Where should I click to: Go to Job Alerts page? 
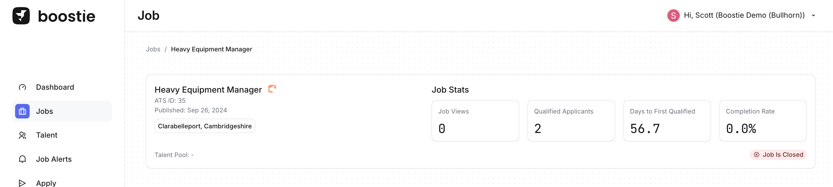point(54,159)
